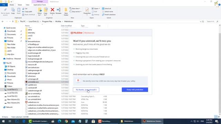221x124 pixels.
Task: Sort by the Date modified column
Action: 66,26
